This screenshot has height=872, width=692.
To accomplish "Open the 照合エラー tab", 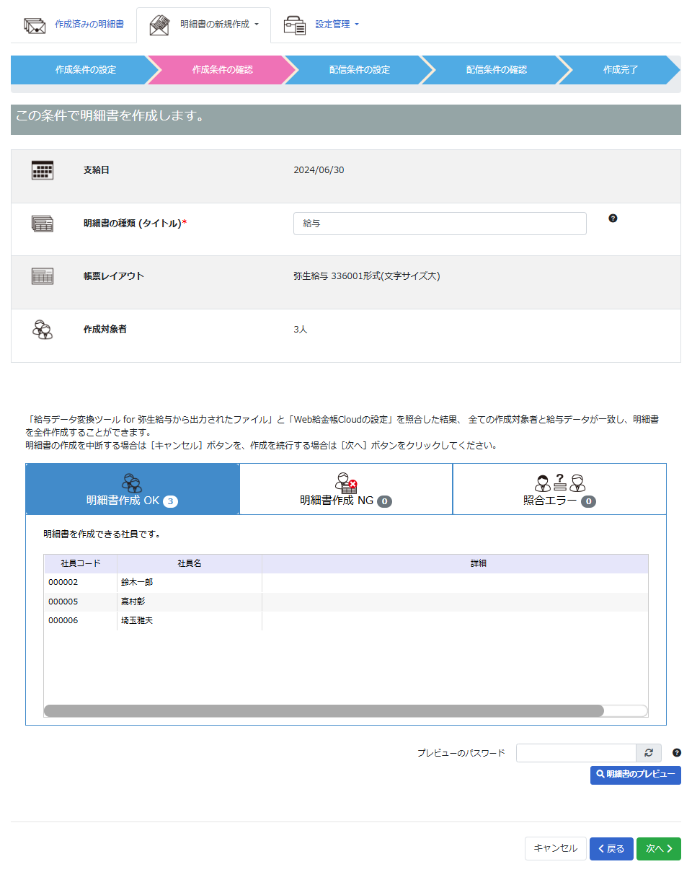I will coord(559,489).
